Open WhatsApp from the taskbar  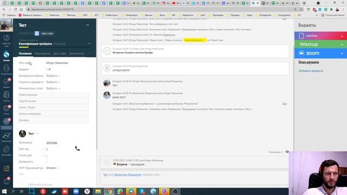coord(120,191)
